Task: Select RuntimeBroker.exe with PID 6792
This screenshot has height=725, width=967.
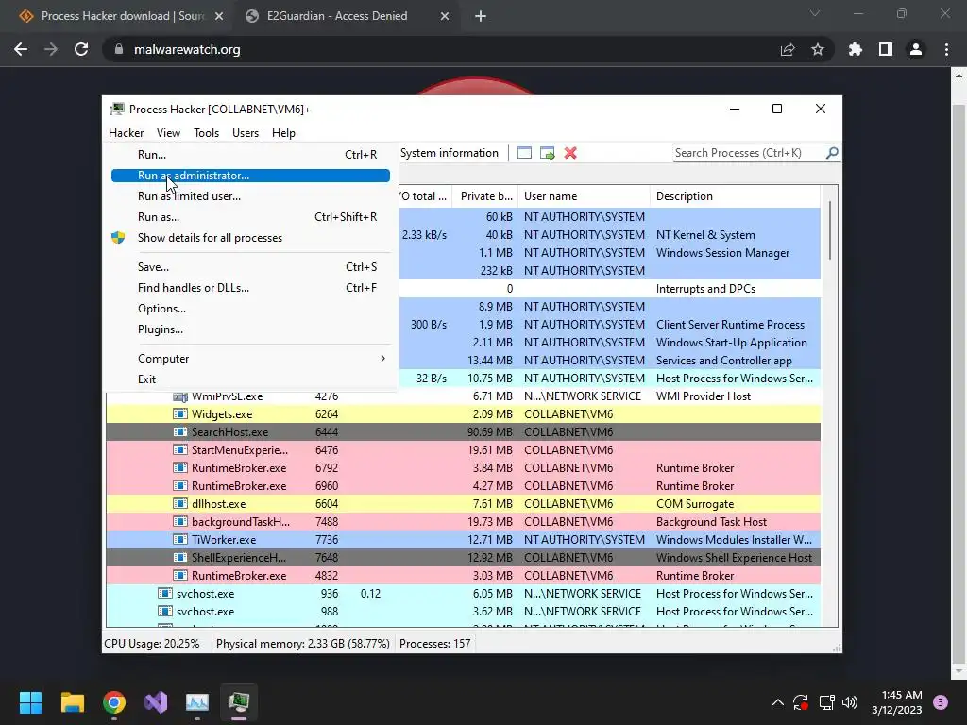Action: [x=463, y=468]
